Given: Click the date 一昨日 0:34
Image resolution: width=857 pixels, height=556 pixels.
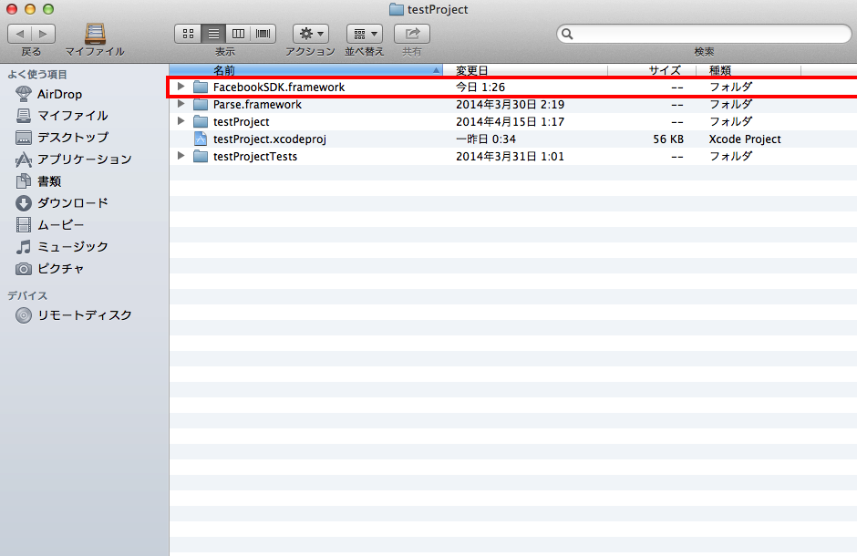Looking at the screenshot, I should coord(486,139).
